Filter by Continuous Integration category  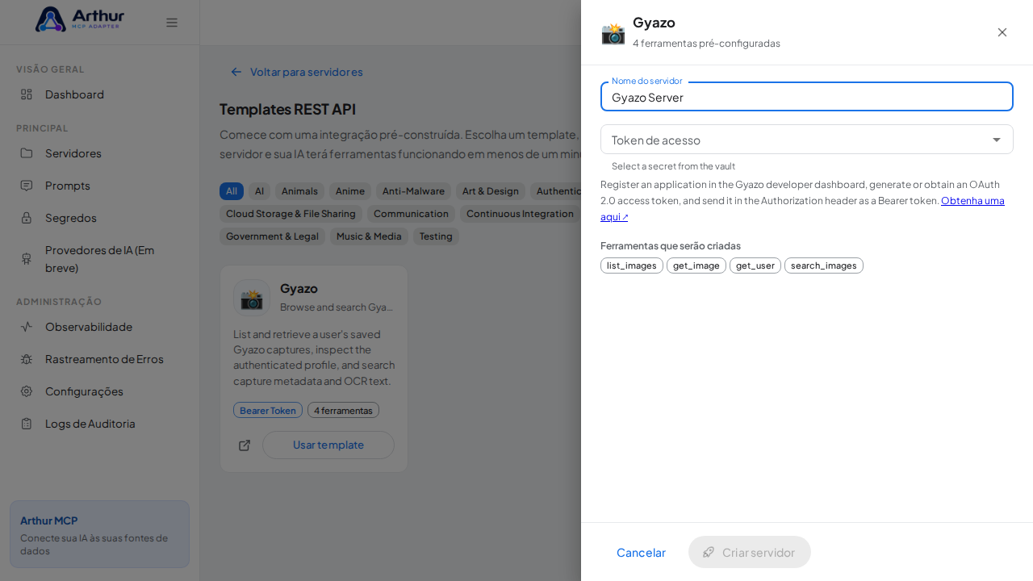520,214
